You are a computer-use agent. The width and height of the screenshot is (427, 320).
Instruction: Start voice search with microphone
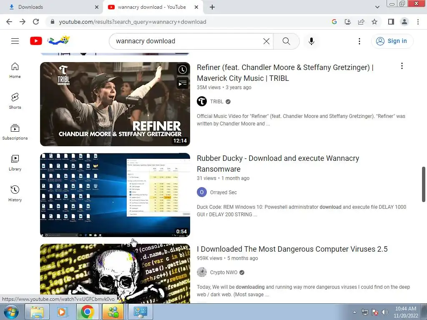pyautogui.click(x=311, y=41)
